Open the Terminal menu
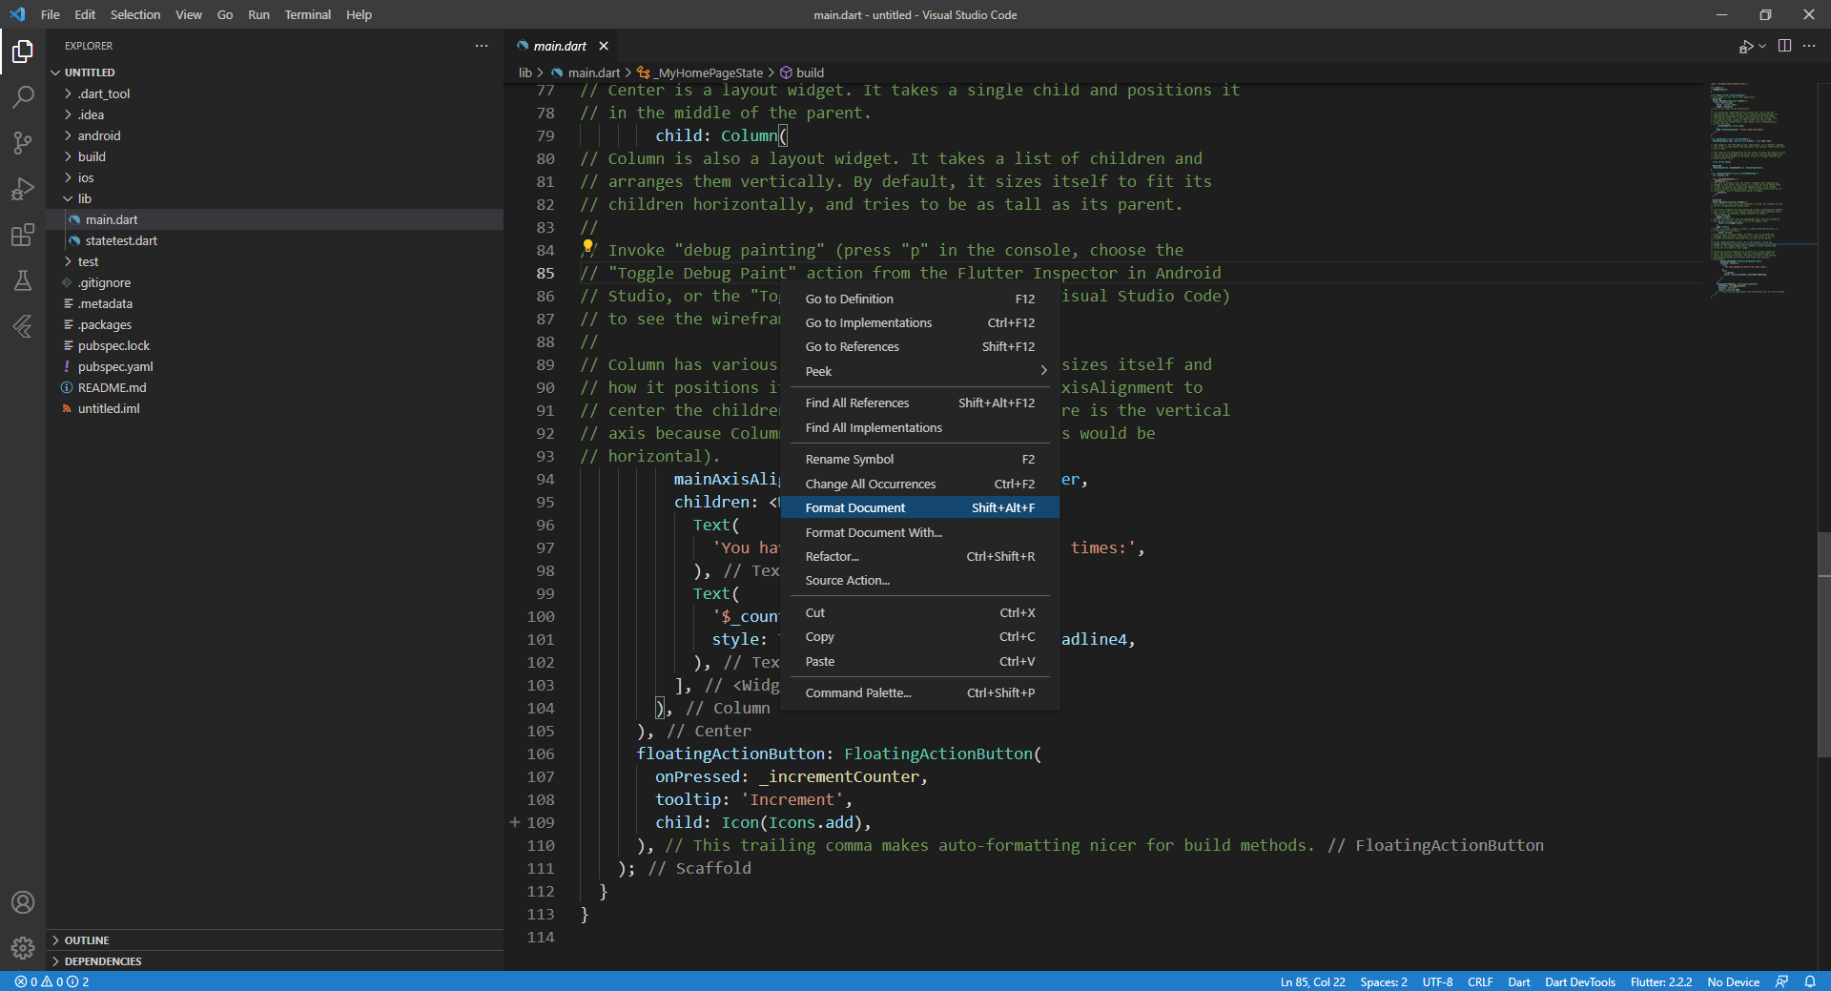1831x991 pixels. [307, 14]
